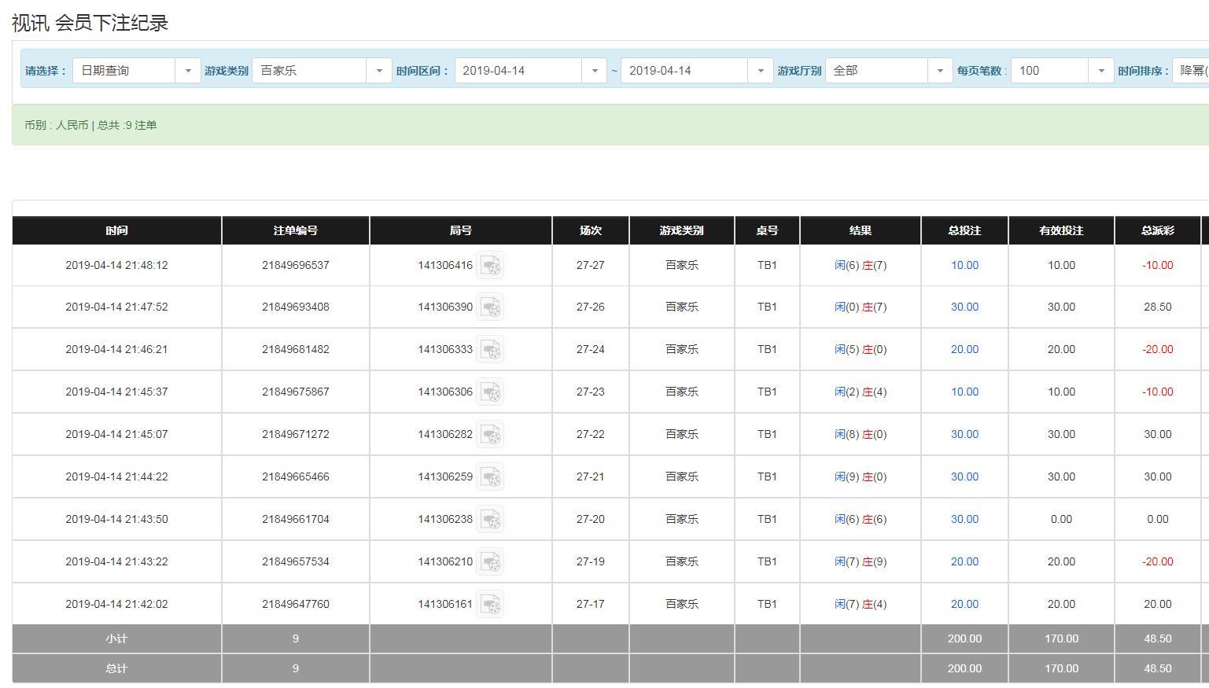The image size is (1209, 688).
Task: Click order number 21849671272
Action: [x=296, y=434]
